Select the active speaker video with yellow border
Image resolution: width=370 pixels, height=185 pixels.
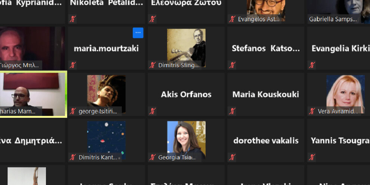click(x=33, y=94)
